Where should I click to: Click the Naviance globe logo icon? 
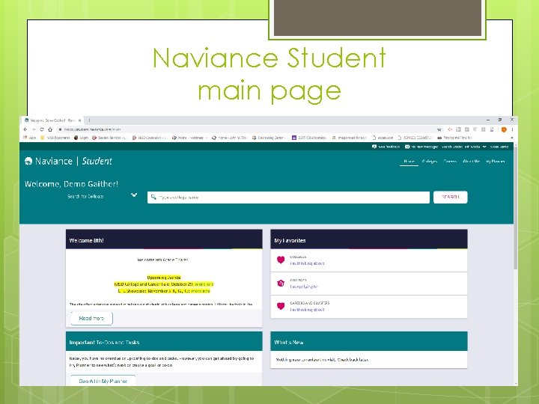click(28, 161)
